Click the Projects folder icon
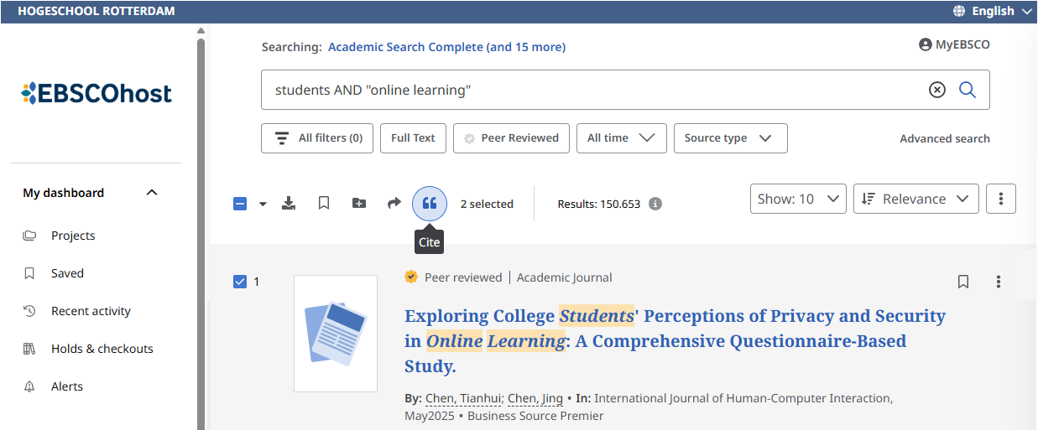 click(29, 236)
